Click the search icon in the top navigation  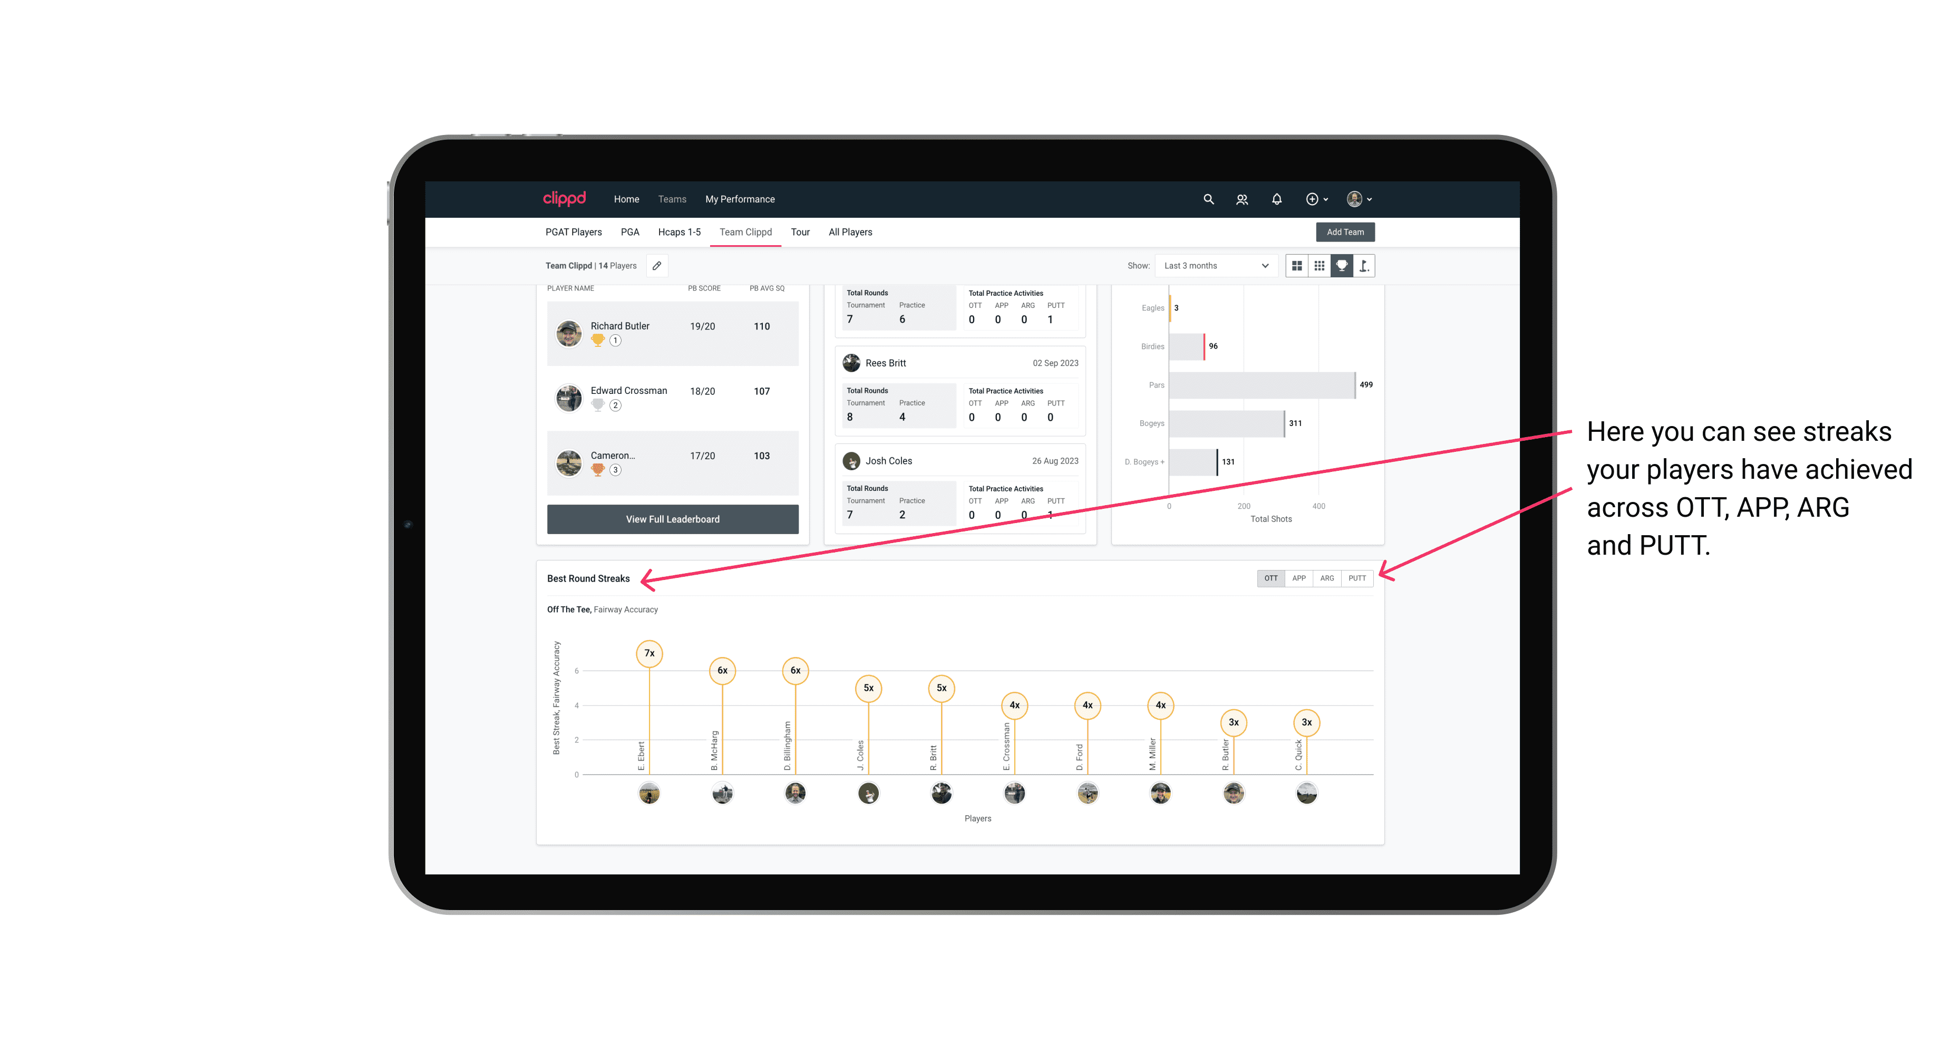pyautogui.click(x=1208, y=198)
